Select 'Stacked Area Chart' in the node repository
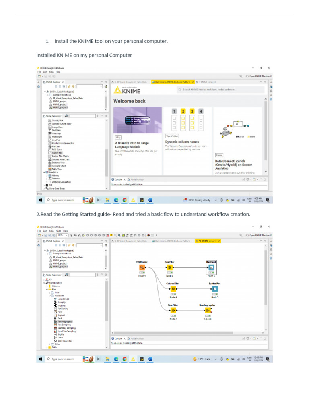This screenshot has width=309, height=413. click(61, 159)
